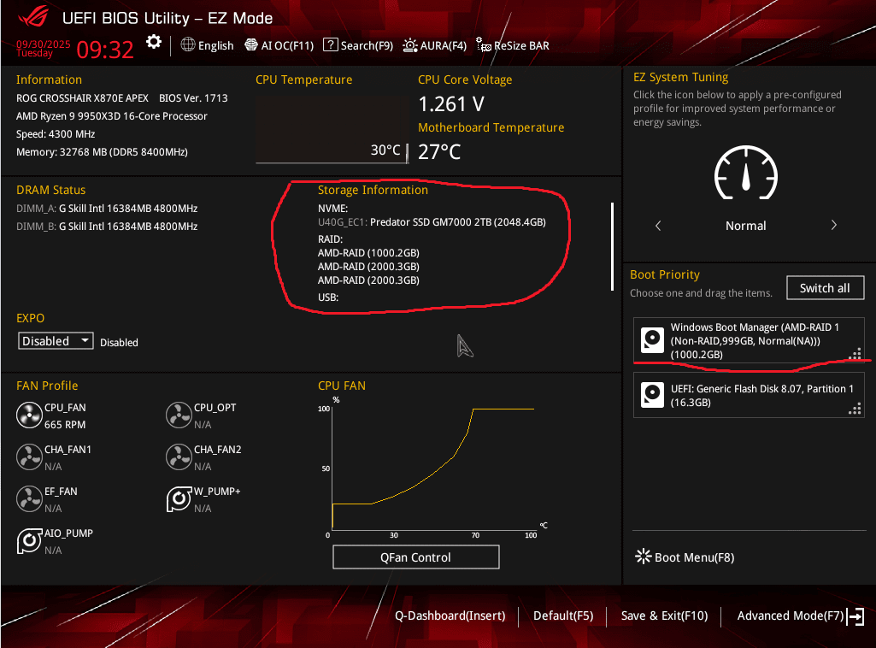Select Windows Boot Manager boot entry
The width and height of the screenshot is (876, 648).
(x=749, y=341)
